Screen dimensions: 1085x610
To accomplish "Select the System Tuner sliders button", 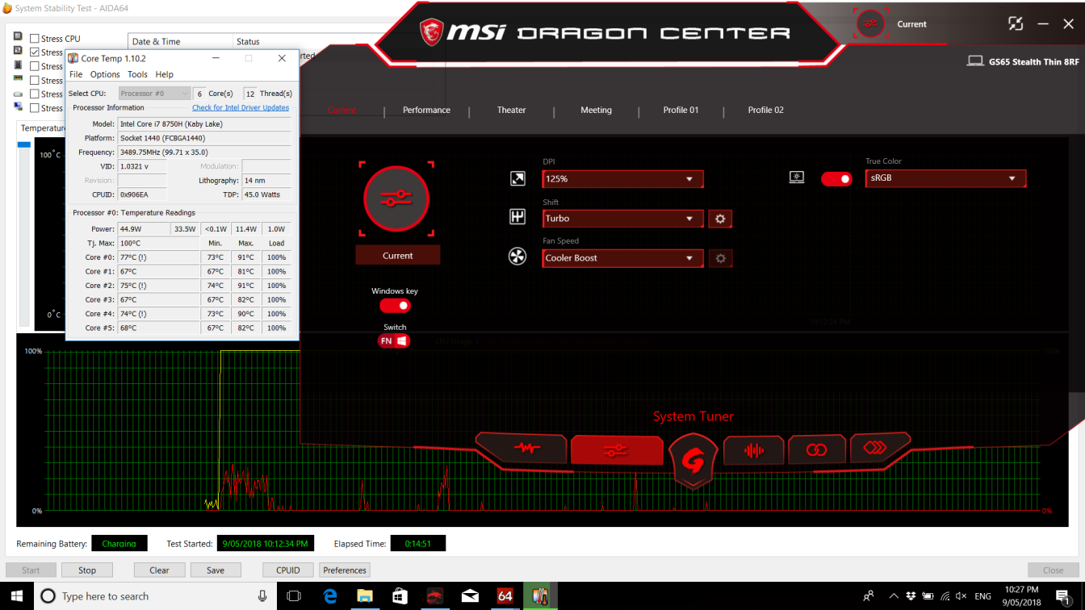I will [615, 450].
